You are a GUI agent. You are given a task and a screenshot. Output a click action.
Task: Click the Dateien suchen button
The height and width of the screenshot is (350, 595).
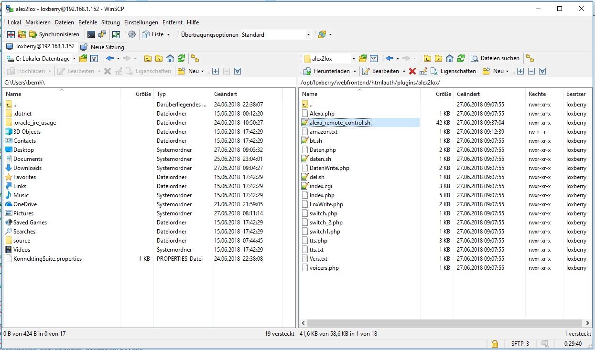coord(495,58)
